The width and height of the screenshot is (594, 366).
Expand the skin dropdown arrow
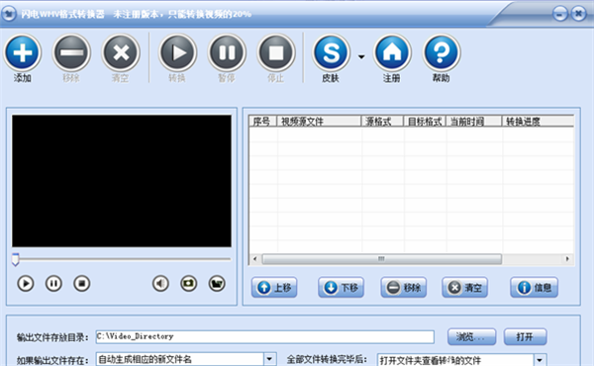(x=361, y=56)
